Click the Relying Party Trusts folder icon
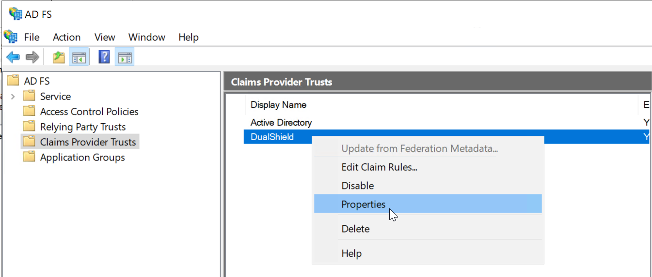The width and height of the screenshot is (652, 277). (x=29, y=127)
